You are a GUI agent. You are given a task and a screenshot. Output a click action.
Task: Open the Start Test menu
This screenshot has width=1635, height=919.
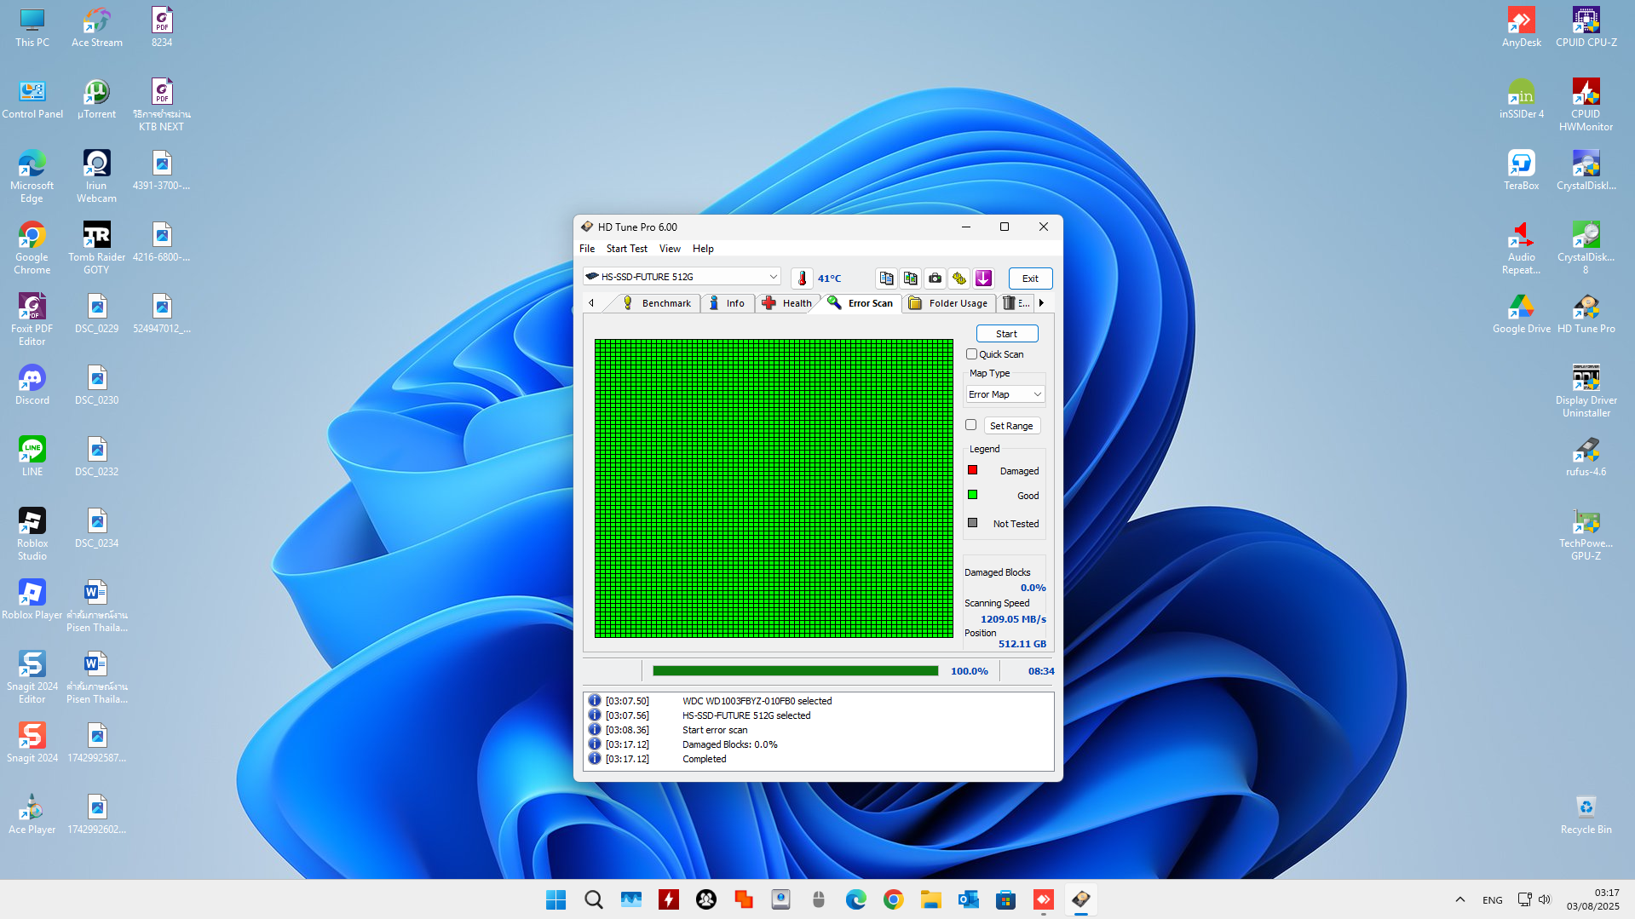(x=627, y=249)
